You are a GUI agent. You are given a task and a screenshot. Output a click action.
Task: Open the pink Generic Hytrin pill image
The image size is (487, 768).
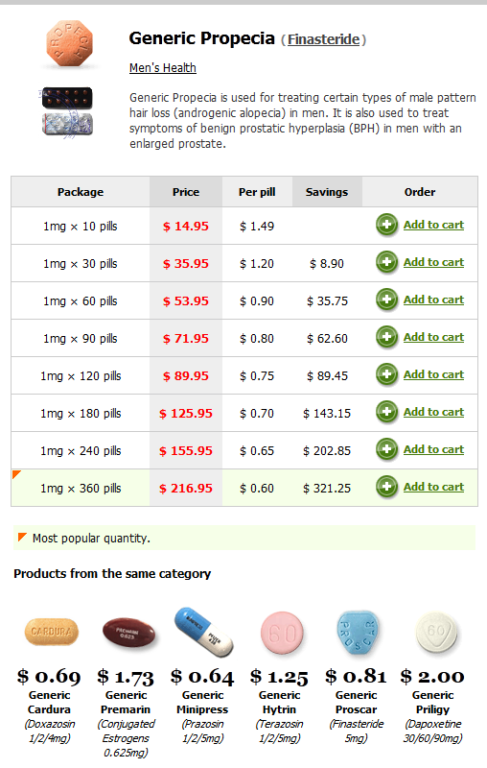tap(282, 633)
